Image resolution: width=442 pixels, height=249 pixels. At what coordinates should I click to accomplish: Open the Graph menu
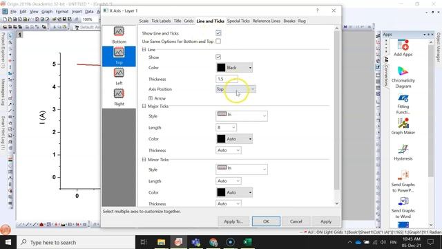(x=47, y=12)
